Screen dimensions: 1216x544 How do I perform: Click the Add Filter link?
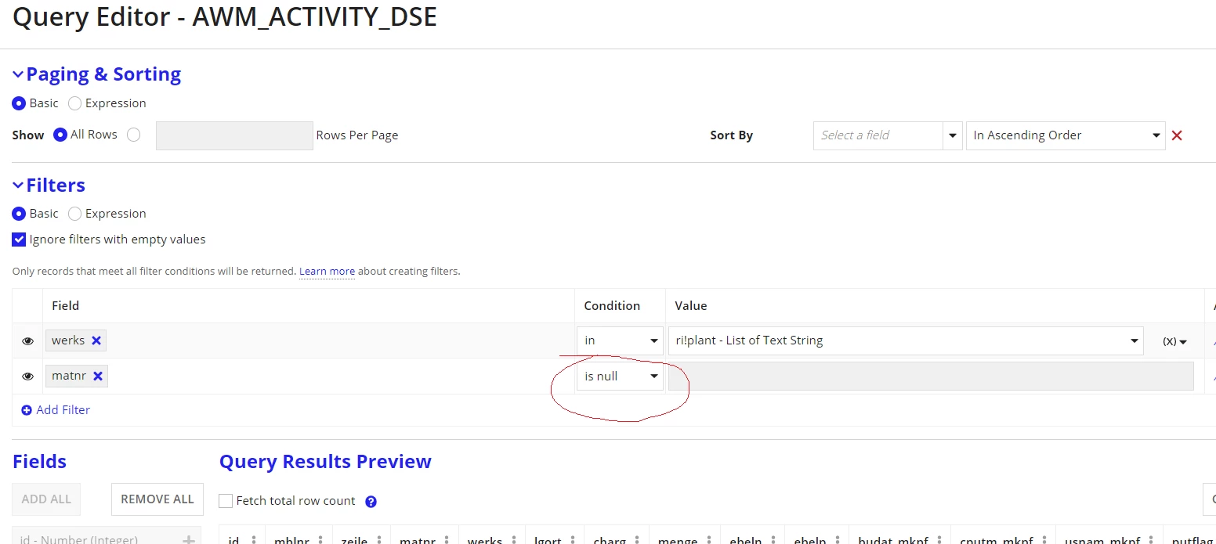click(56, 410)
